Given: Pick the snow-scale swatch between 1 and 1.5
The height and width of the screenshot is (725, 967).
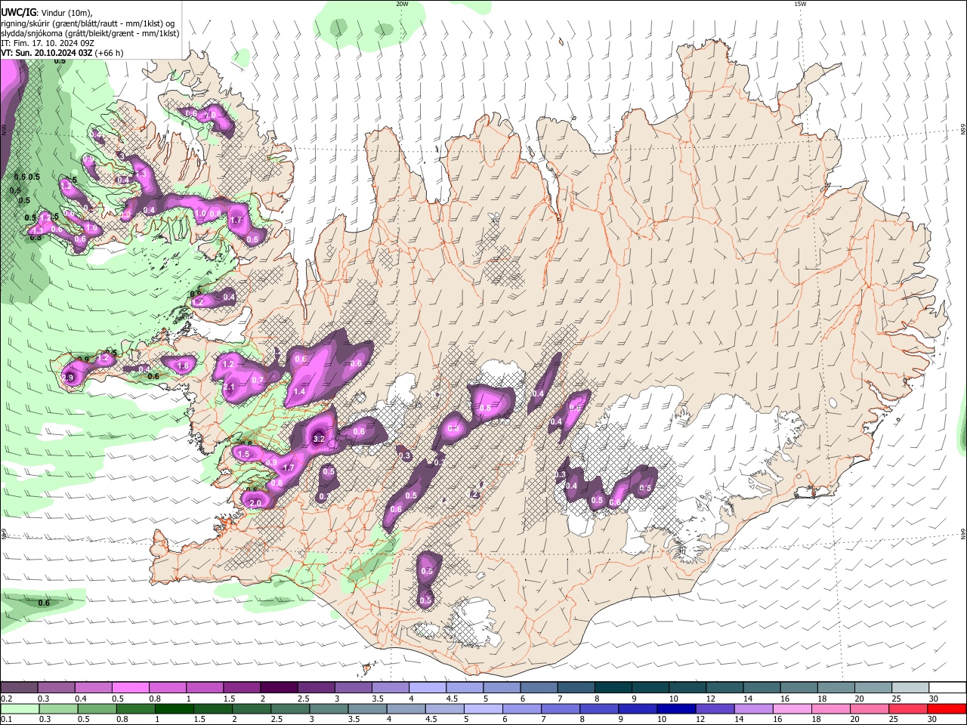Looking at the screenshot, I should pos(204,687).
